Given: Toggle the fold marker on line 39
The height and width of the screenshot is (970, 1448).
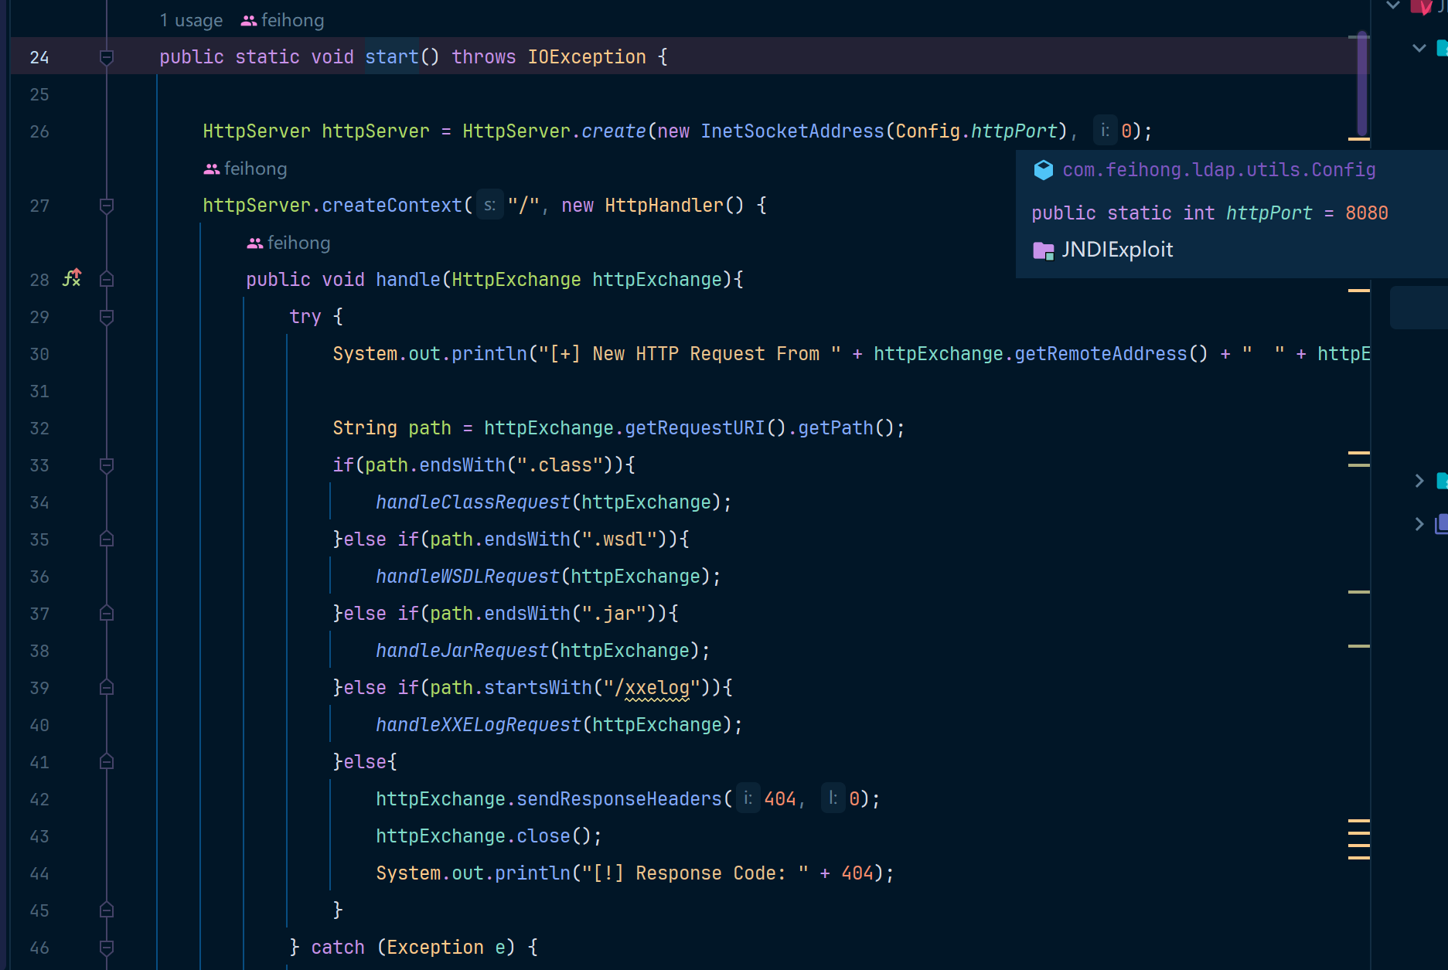Looking at the screenshot, I should pyautogui.click(x=107, y=688).
